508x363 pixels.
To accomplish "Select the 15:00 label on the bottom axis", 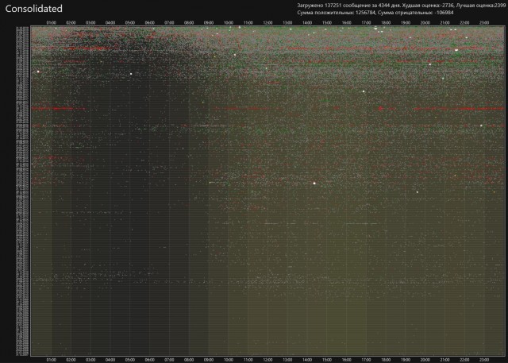I will click(327, 360).
